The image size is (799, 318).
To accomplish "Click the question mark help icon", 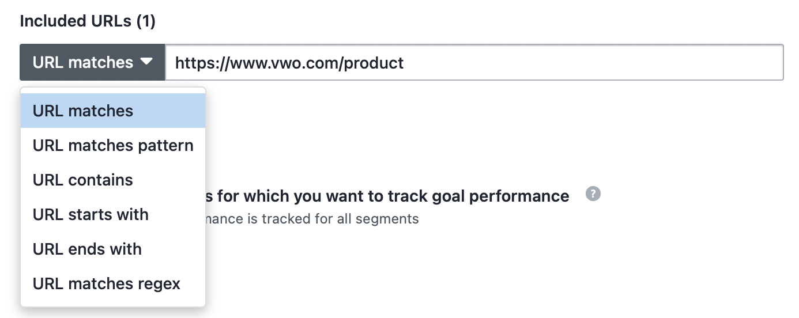I will tap(593, 194).
